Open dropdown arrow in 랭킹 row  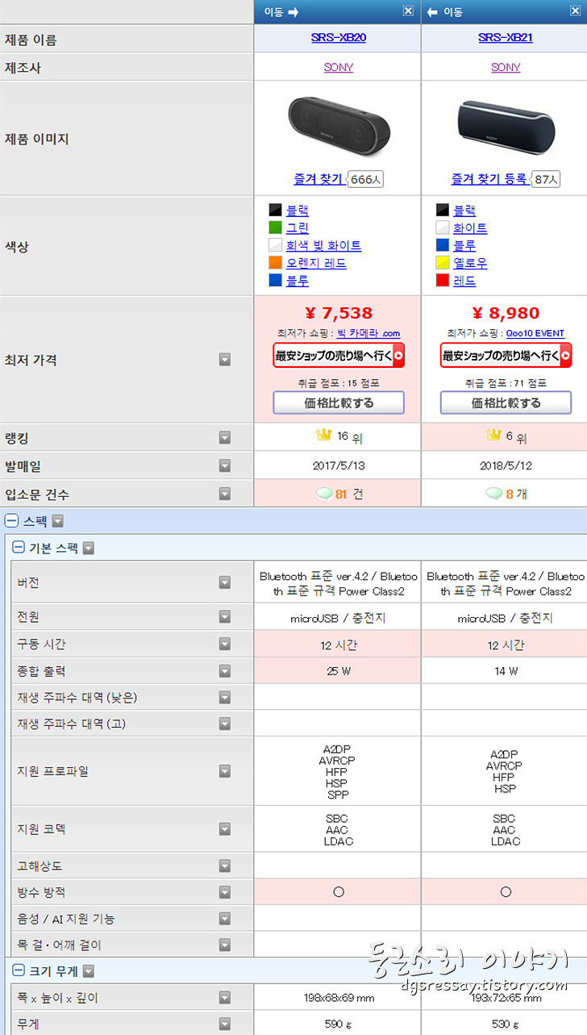[x=225, y=437]
